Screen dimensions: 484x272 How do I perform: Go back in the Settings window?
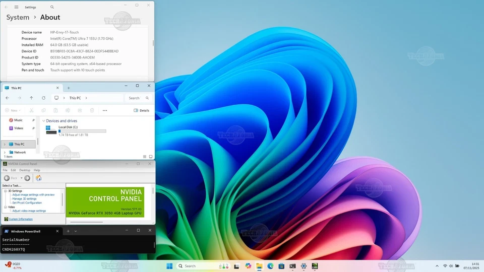pos(6,7)
